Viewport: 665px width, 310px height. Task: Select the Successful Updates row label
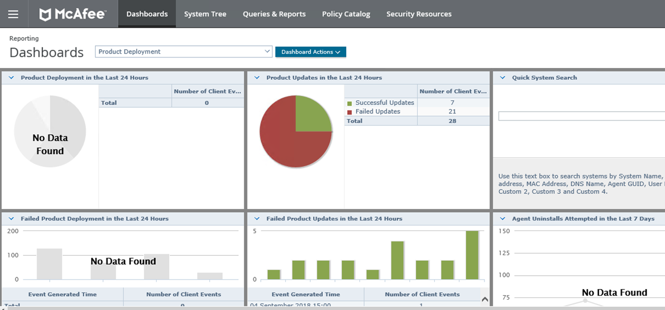[x=385, y=103]
